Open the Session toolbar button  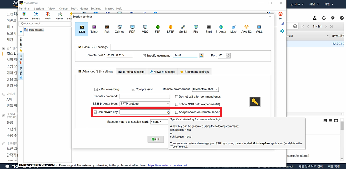click(x=24, y=16)
